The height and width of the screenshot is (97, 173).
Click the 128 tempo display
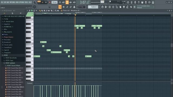tap(54, 2)
